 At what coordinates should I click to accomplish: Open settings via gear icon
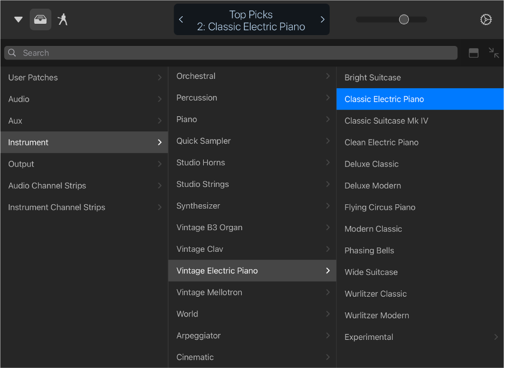pyautogui.click(x=486, y=19)
